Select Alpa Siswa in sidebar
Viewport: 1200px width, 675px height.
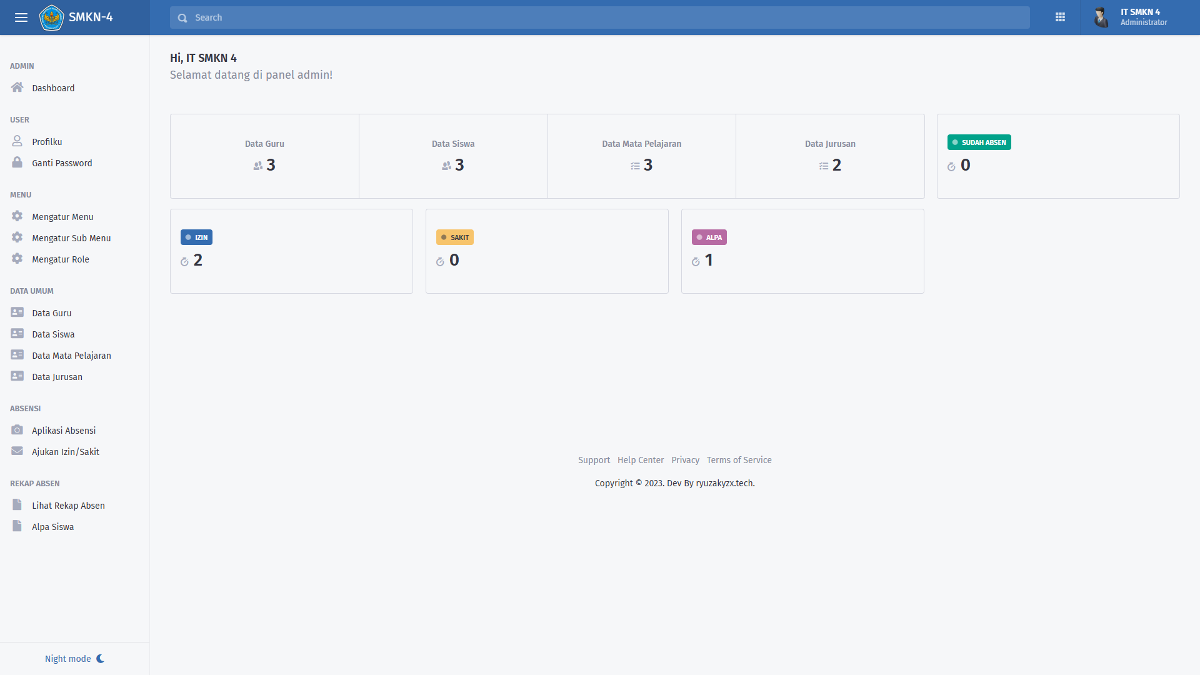tap(52, 527)
